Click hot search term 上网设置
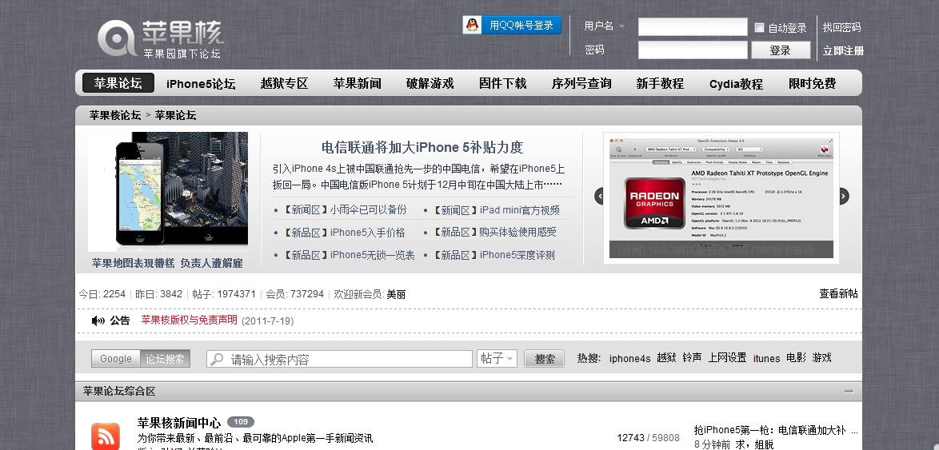Image resolution: width=939 pixels, height=450 pixels. (x=728, y=358)
